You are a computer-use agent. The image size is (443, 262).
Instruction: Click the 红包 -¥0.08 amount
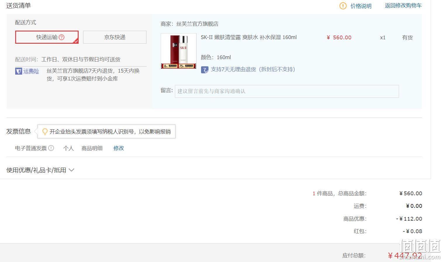point(412,231)
